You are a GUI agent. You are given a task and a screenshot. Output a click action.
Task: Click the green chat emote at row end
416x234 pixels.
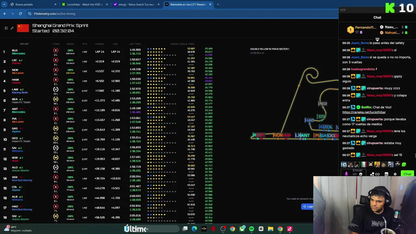[404, 164]
